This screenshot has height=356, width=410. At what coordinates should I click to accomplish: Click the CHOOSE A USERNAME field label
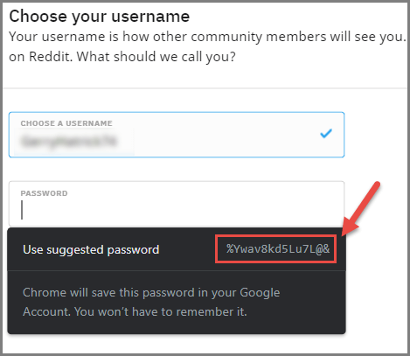(66, 123)
